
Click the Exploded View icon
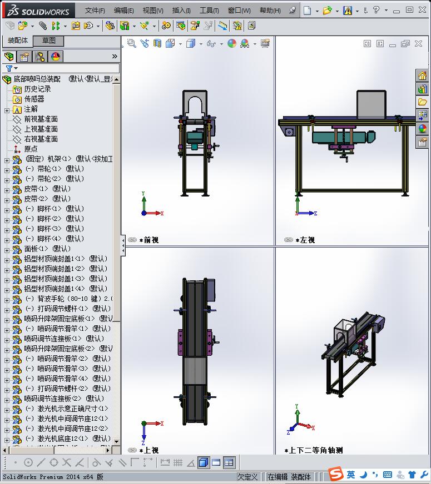tap(195, 26)
